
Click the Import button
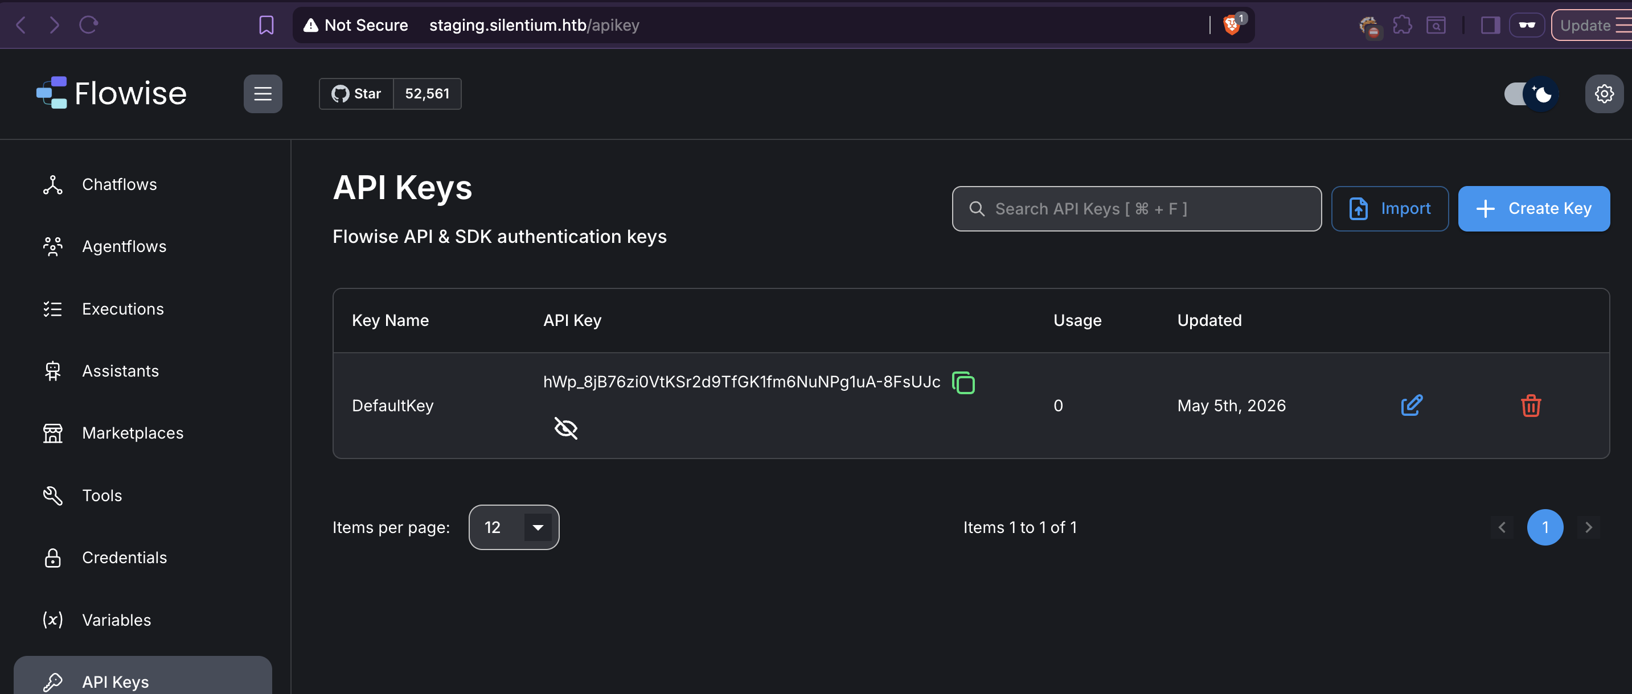(1389, 209)
